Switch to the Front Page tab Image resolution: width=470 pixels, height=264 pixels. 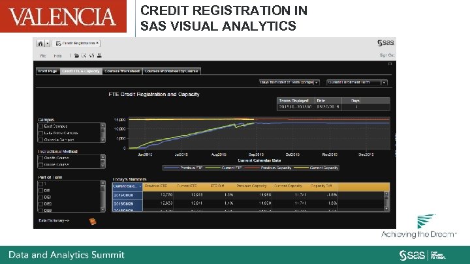click(x=48, y=71)
